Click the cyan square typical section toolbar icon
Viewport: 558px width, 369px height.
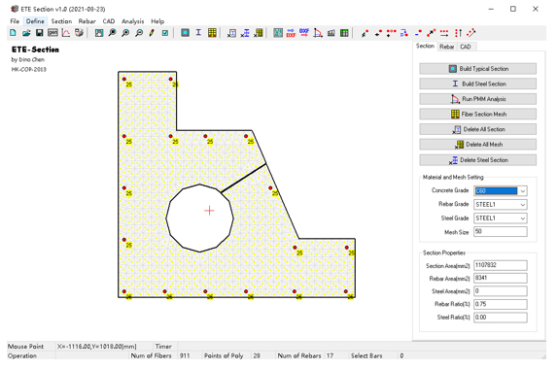(x=185, y=33)
